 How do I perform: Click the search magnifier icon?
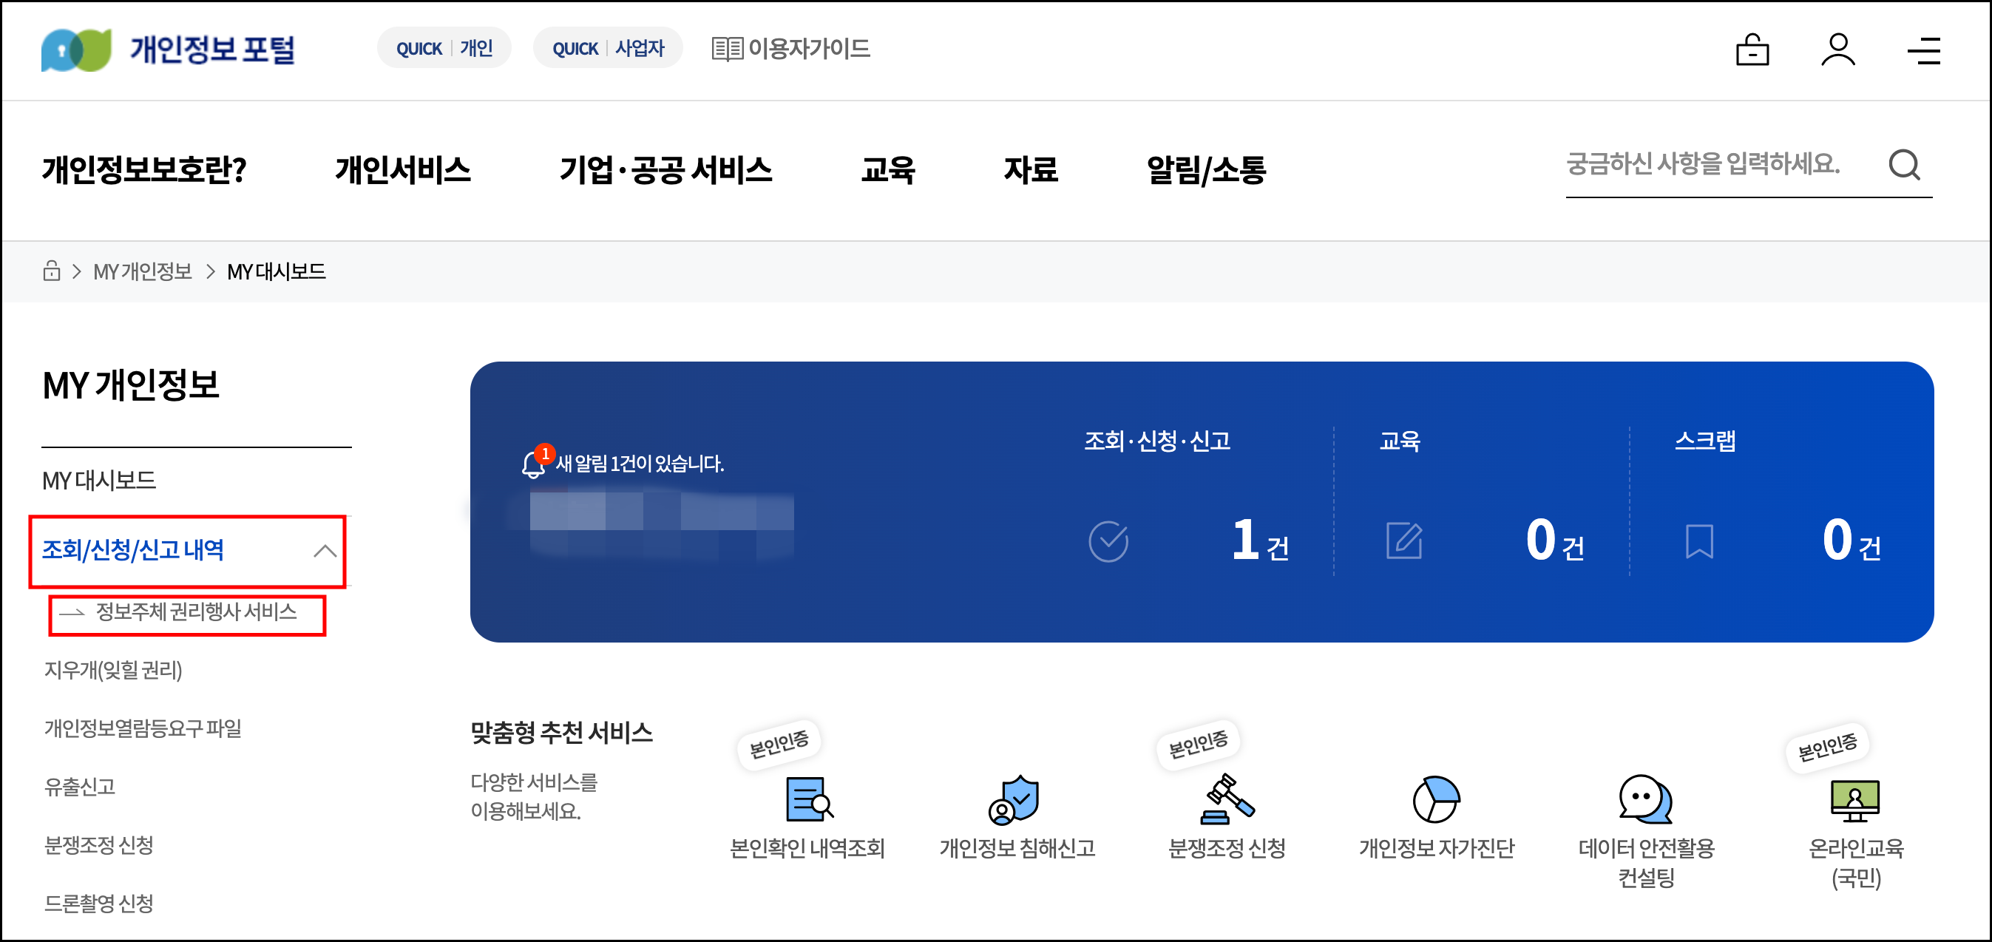pyautogui.click(x=1904, y=164)
